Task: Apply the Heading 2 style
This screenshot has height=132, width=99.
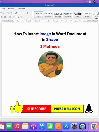Action: click(x=68, y=15)
